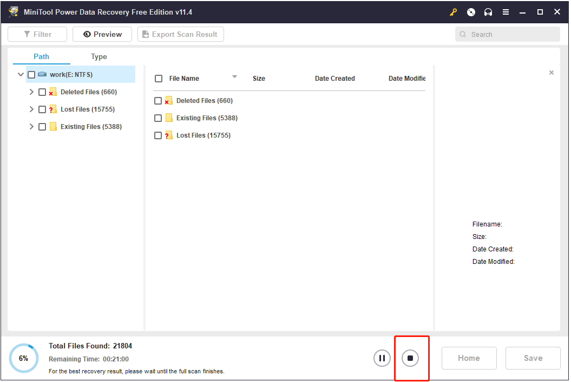Check the tree Deleted Files (660) checkbox
Viewport: 571px width, 382px height.
(x=42, y=92)
